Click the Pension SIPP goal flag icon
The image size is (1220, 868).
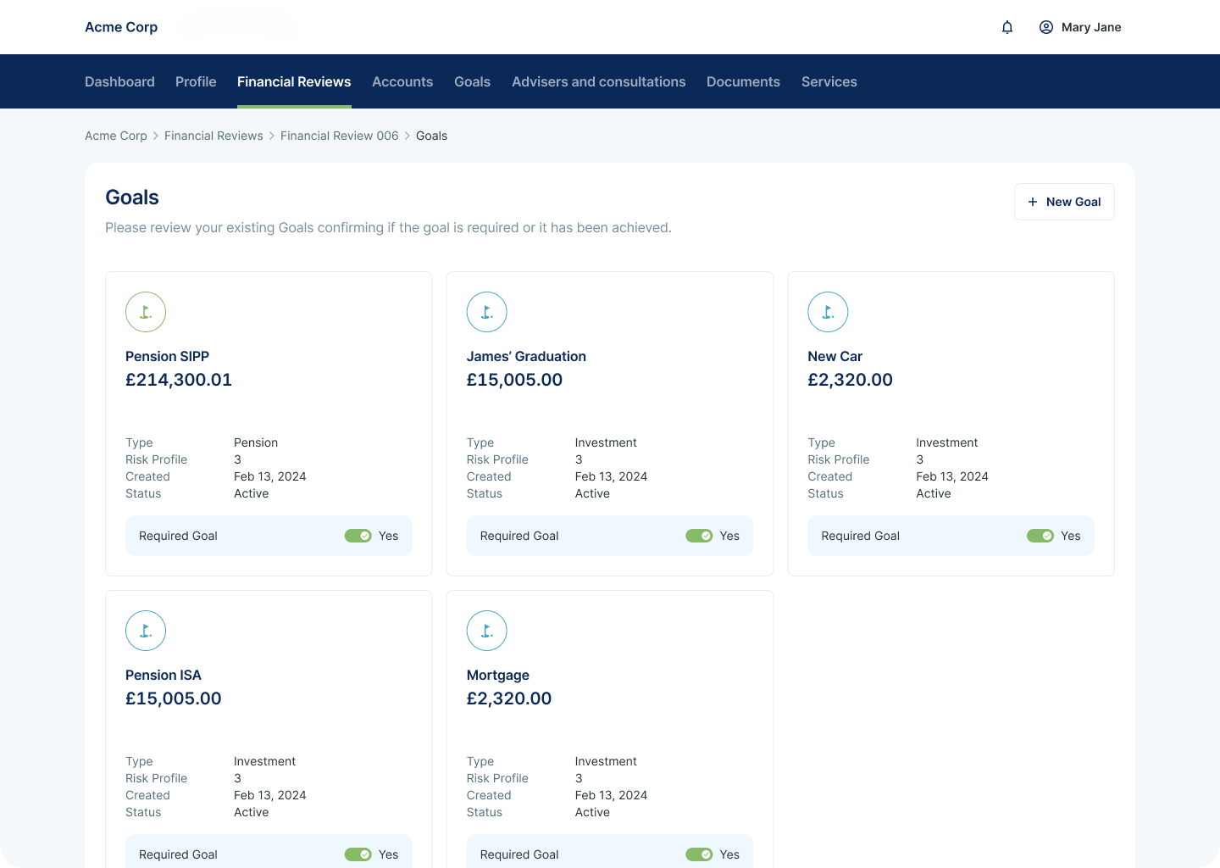tap(146, 312)
